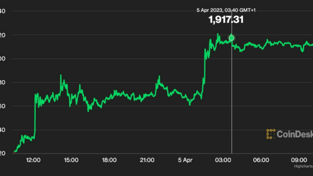Click the 06:00 time axis label
Viewport: 313px width, 176px height.
261,160
